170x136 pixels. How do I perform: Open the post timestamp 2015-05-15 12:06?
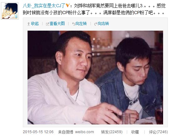click(38, 132)
